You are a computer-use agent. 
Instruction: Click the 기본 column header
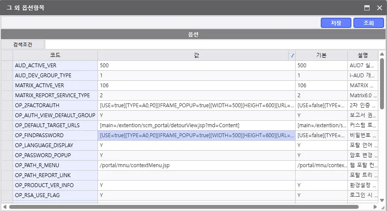click(321, 56)
